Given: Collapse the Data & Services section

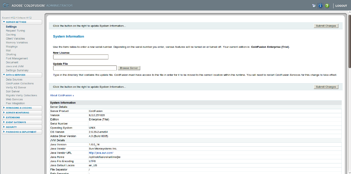Looking at the screenshot, I should pyautogui.click(x=22, y=75).
